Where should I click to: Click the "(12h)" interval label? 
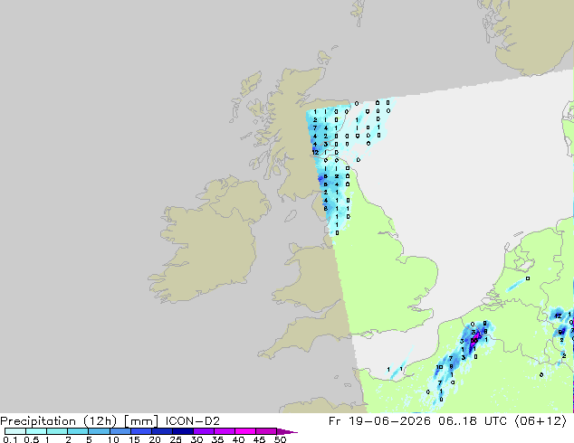(100, 421)
